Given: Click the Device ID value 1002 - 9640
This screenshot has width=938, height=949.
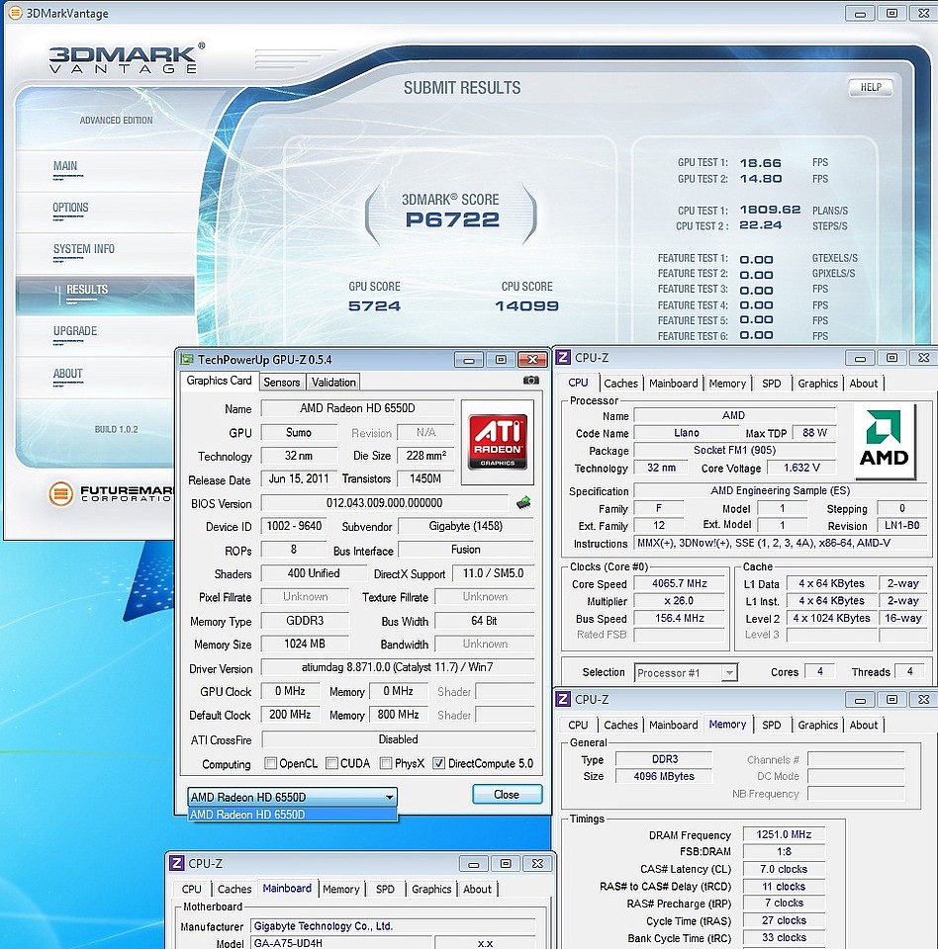Looking at the screenshot, I should 294,526.
